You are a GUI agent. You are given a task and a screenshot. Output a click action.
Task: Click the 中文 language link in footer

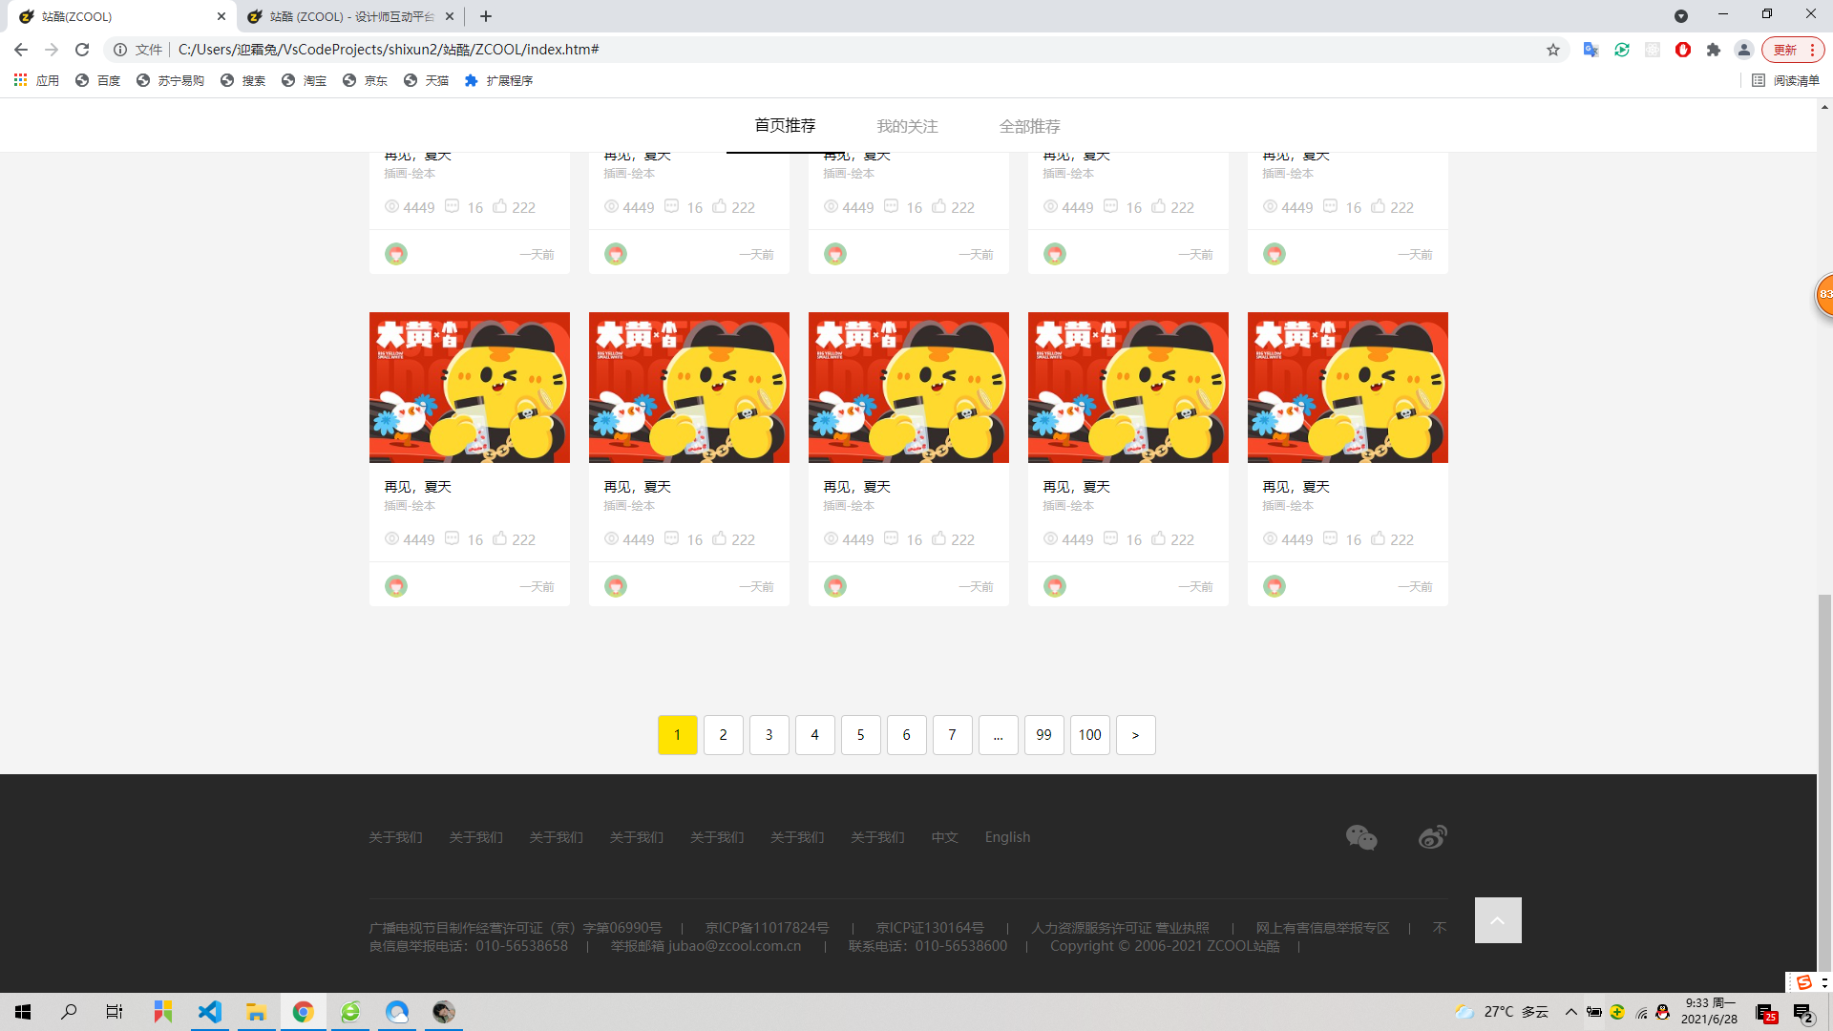coord(944,837)
